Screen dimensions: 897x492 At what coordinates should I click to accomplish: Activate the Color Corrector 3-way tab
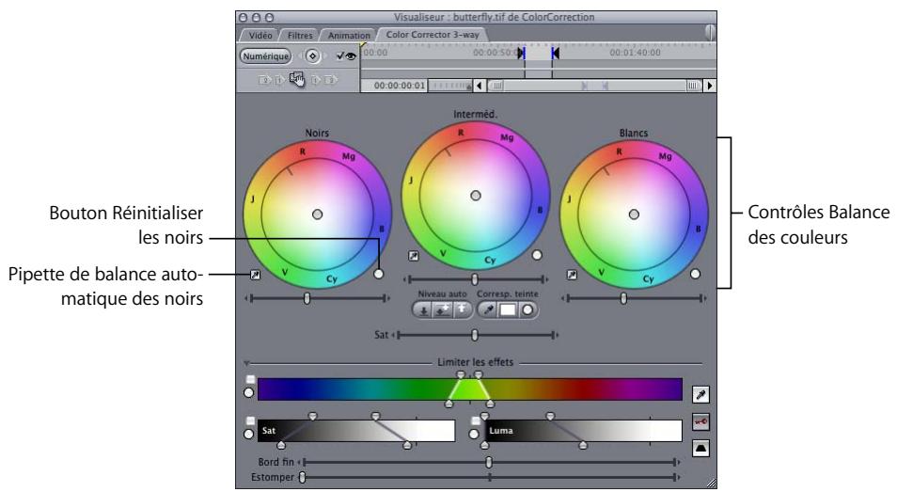[x=433, y=34]
